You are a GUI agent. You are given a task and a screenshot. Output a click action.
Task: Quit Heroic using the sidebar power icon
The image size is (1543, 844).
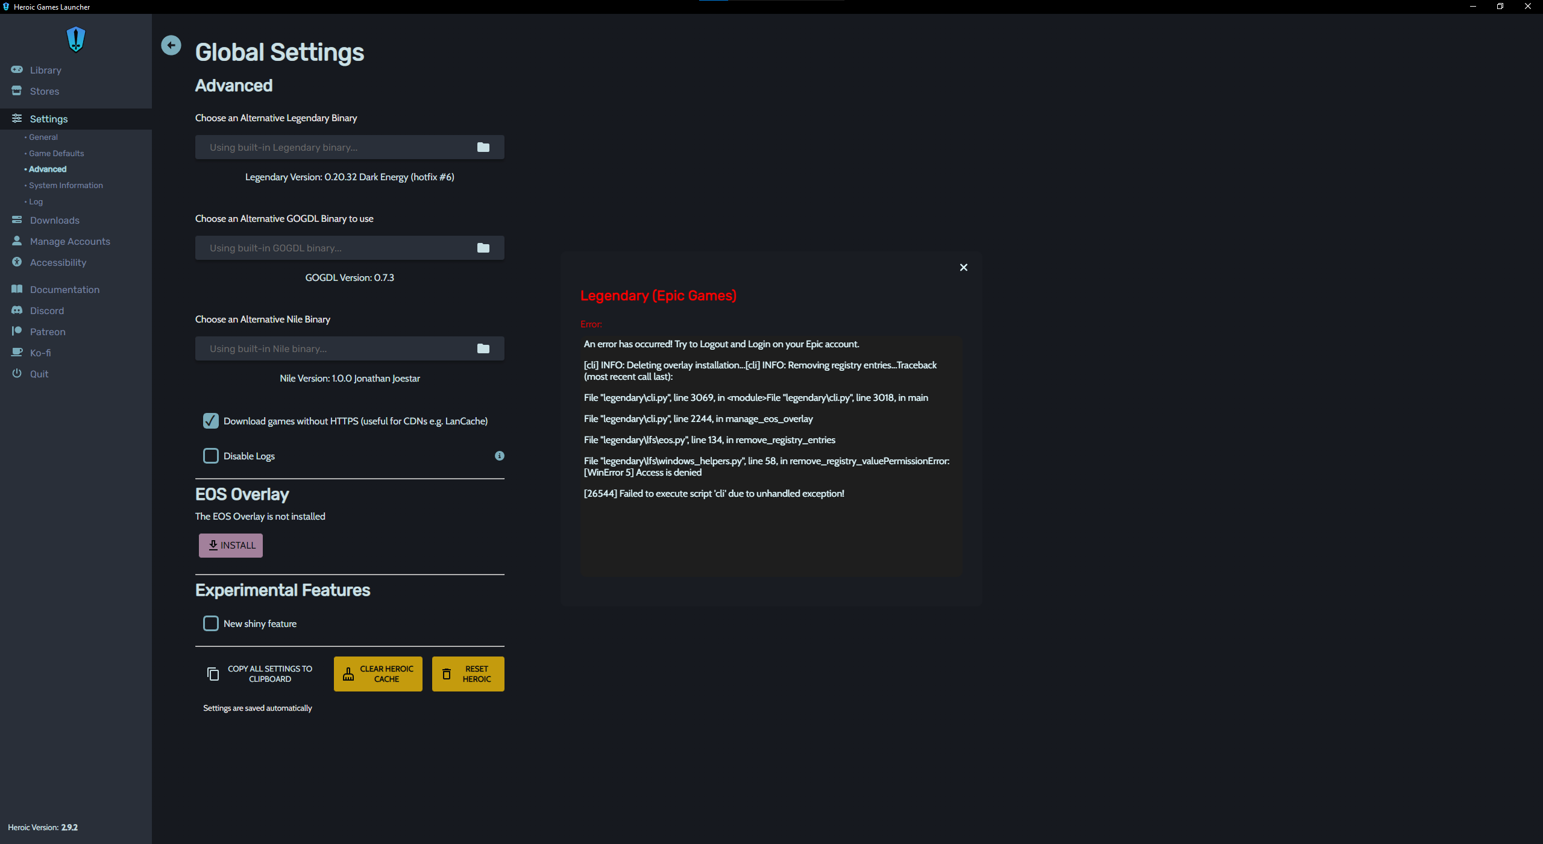(39, 374)
